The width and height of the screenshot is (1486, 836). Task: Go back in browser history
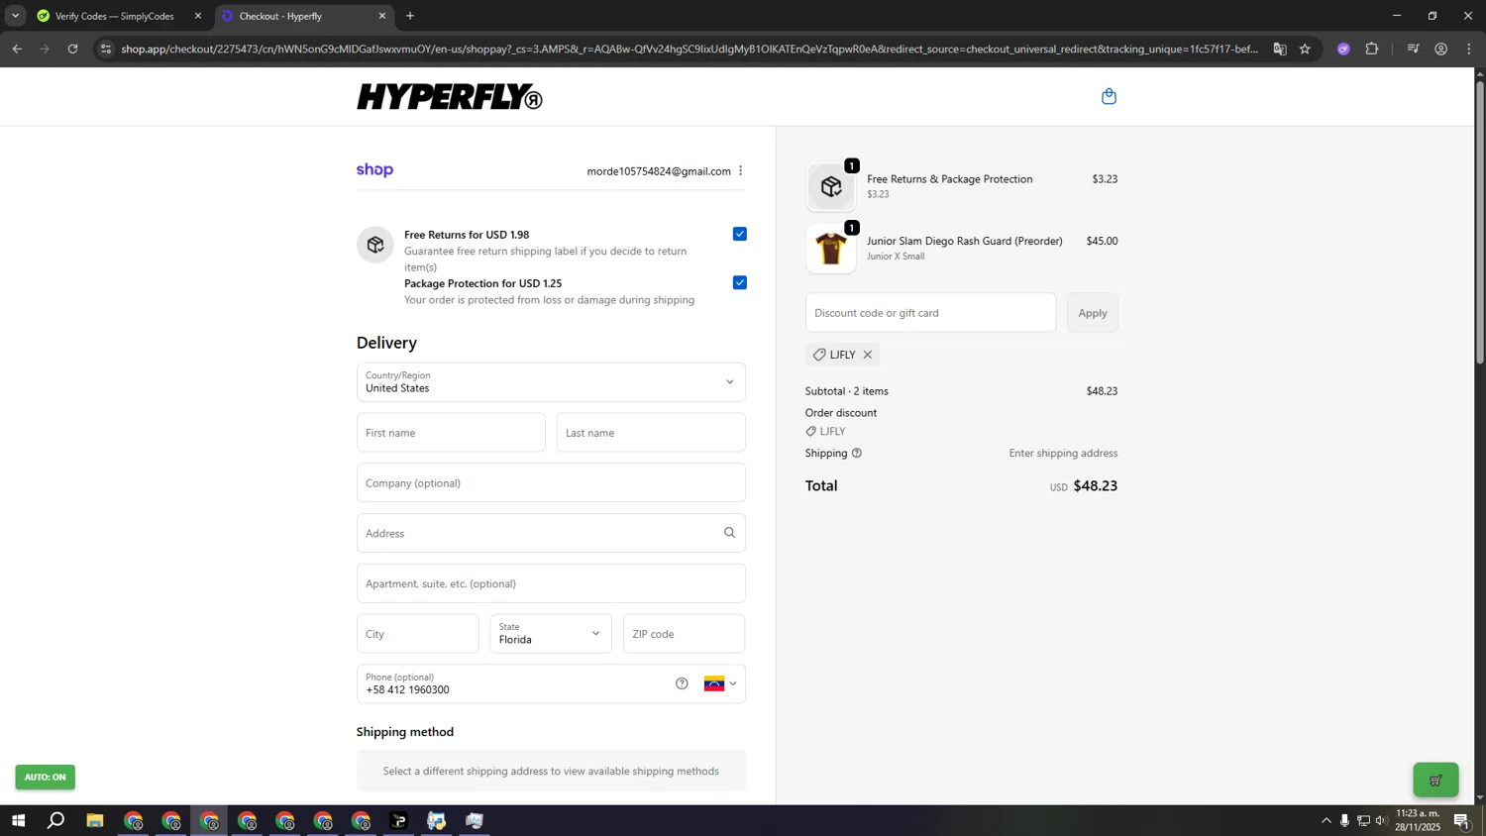click(17, 49)
